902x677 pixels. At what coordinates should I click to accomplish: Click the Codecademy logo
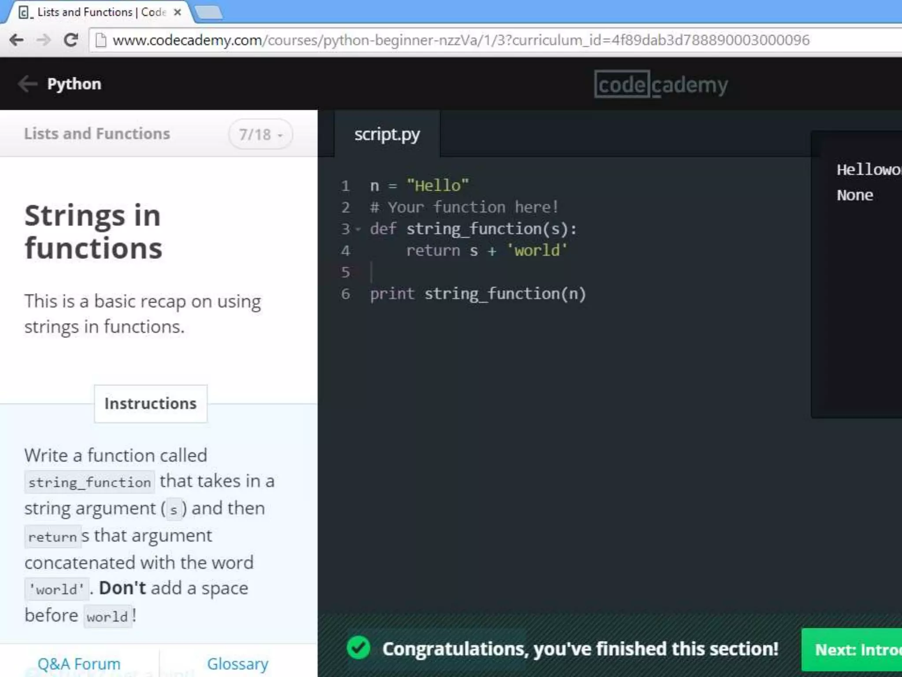point(661,84)
